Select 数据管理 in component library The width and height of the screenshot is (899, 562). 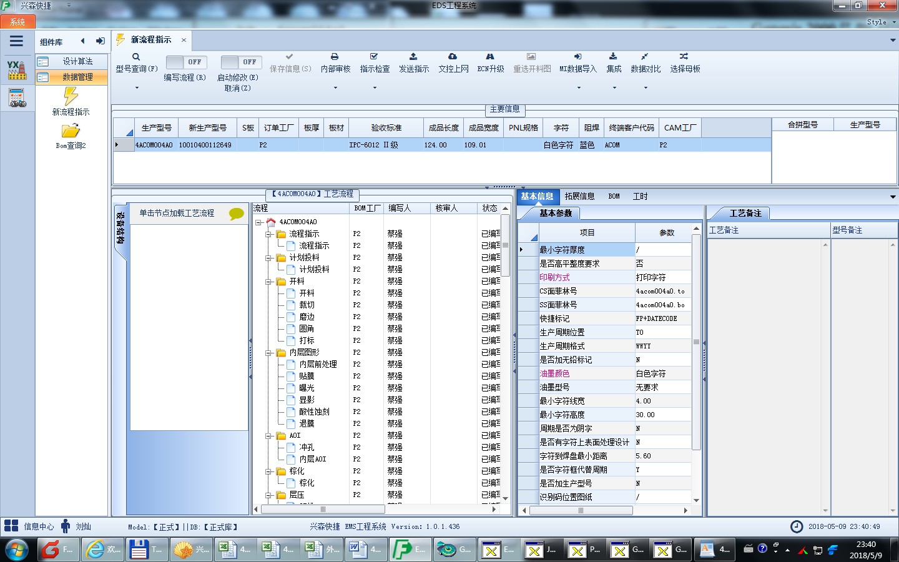click(71, 77)
